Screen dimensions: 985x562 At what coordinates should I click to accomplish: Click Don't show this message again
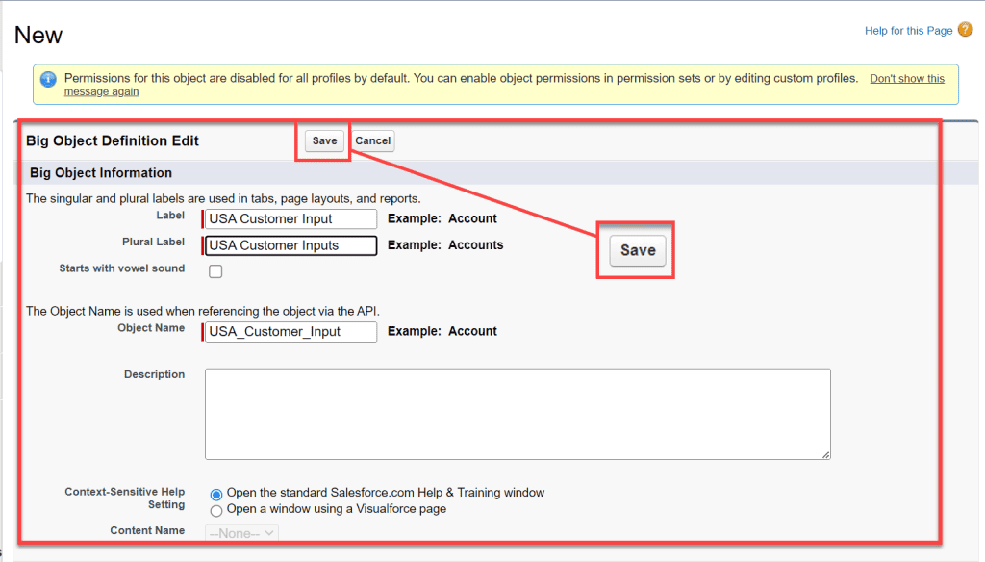point(907,78)
